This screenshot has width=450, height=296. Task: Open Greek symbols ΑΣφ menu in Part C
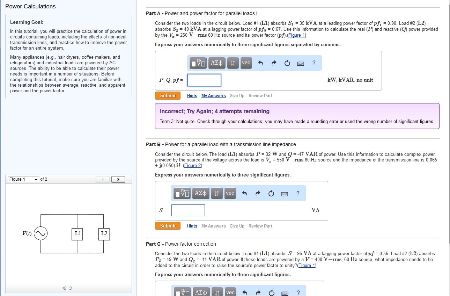[x=201, y=292]
